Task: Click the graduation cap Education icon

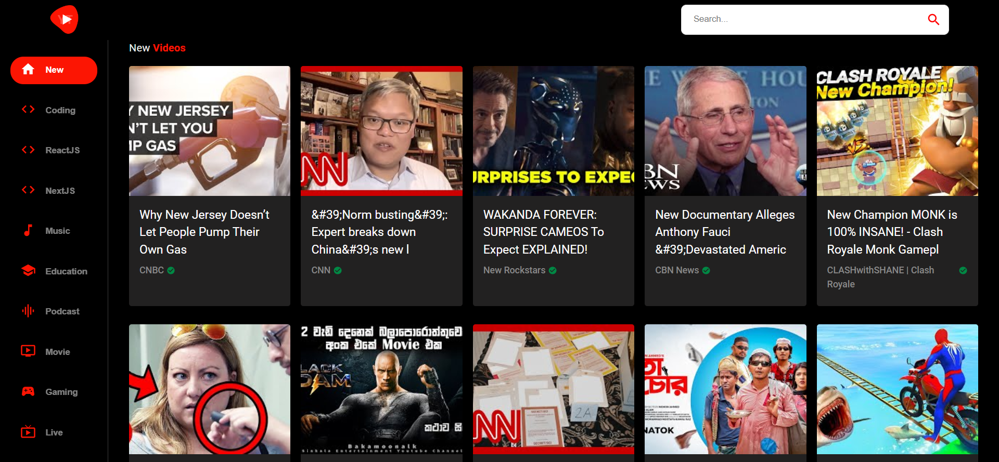Action: [28, 270]
